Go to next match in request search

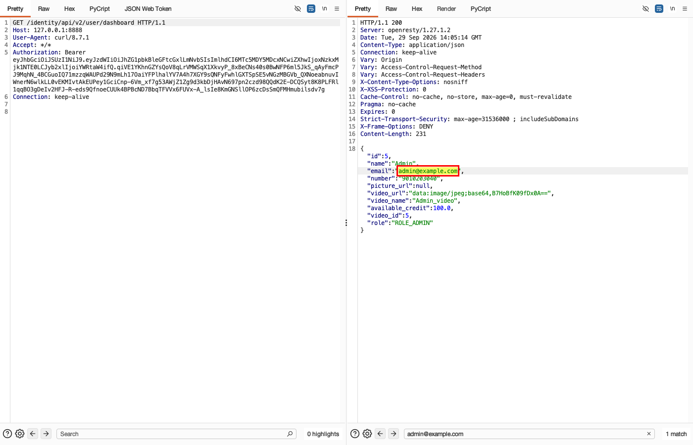(x=46, y=434)
